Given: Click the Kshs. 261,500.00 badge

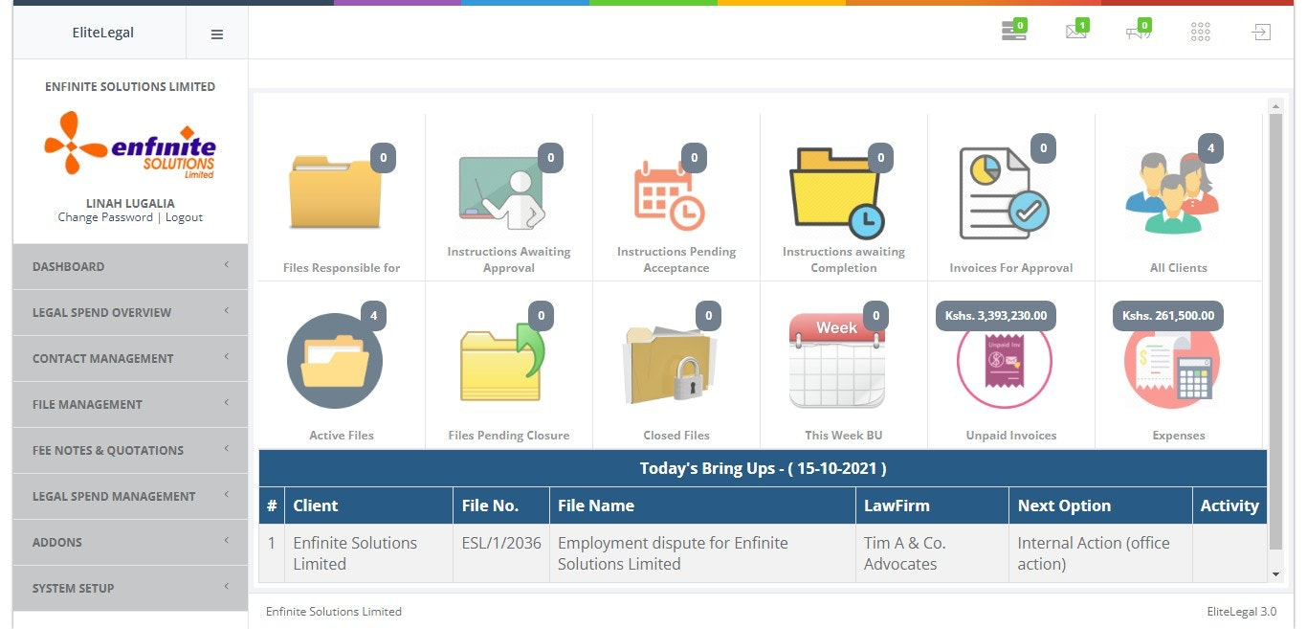Looking at the screenshot, I should (1168, 316).
